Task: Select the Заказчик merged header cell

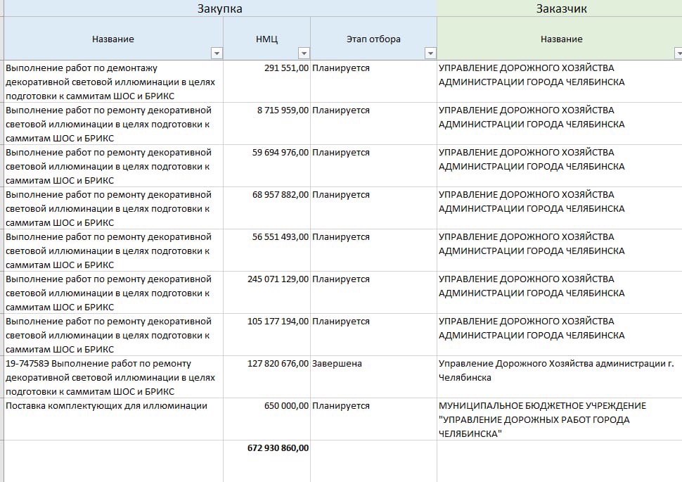Action: point(561,8)
